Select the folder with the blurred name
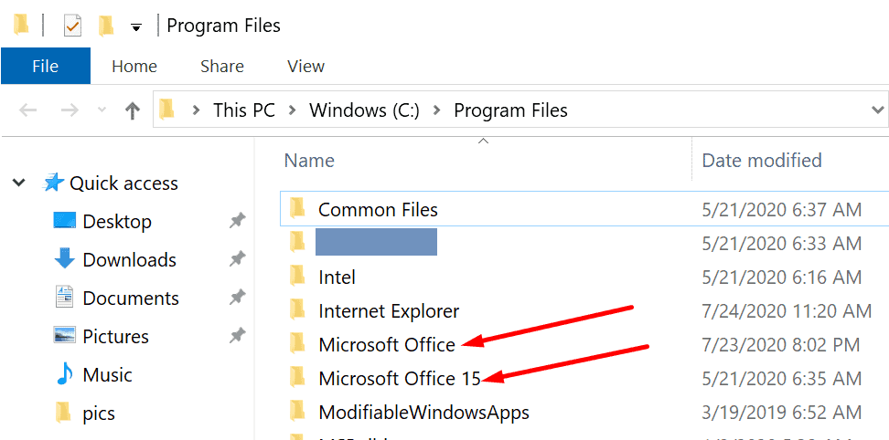889x440 pixels. [376, 242]
